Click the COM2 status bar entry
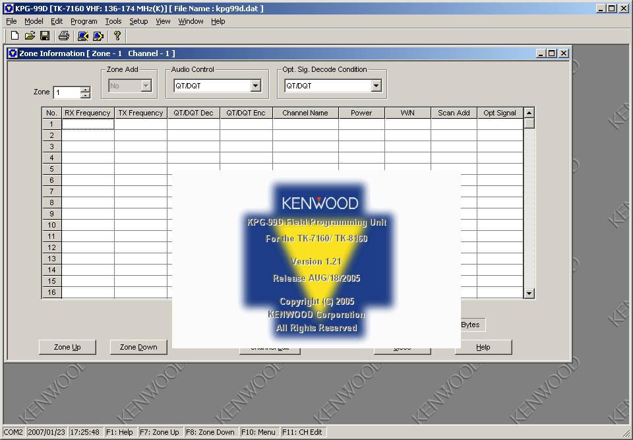Screen dimensions: 633x440 click(x=13, y=432)
